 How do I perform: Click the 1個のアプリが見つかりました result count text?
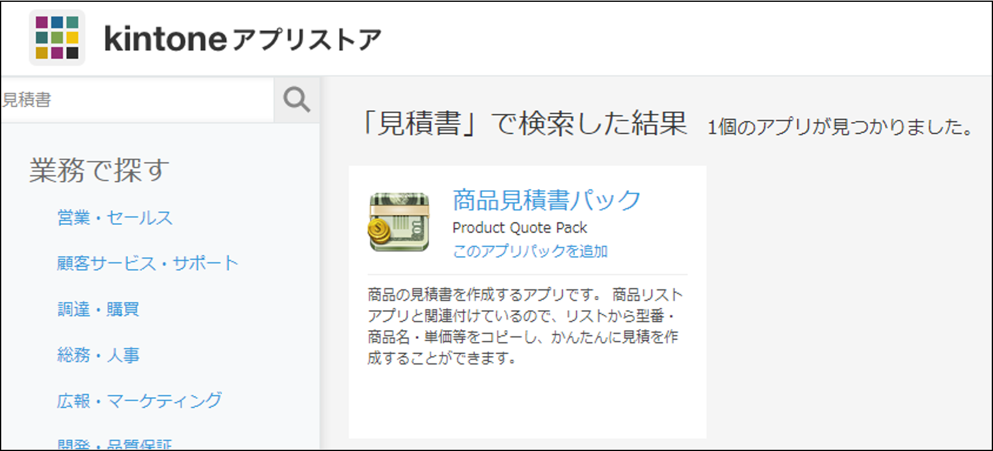[x=840, y=127]
